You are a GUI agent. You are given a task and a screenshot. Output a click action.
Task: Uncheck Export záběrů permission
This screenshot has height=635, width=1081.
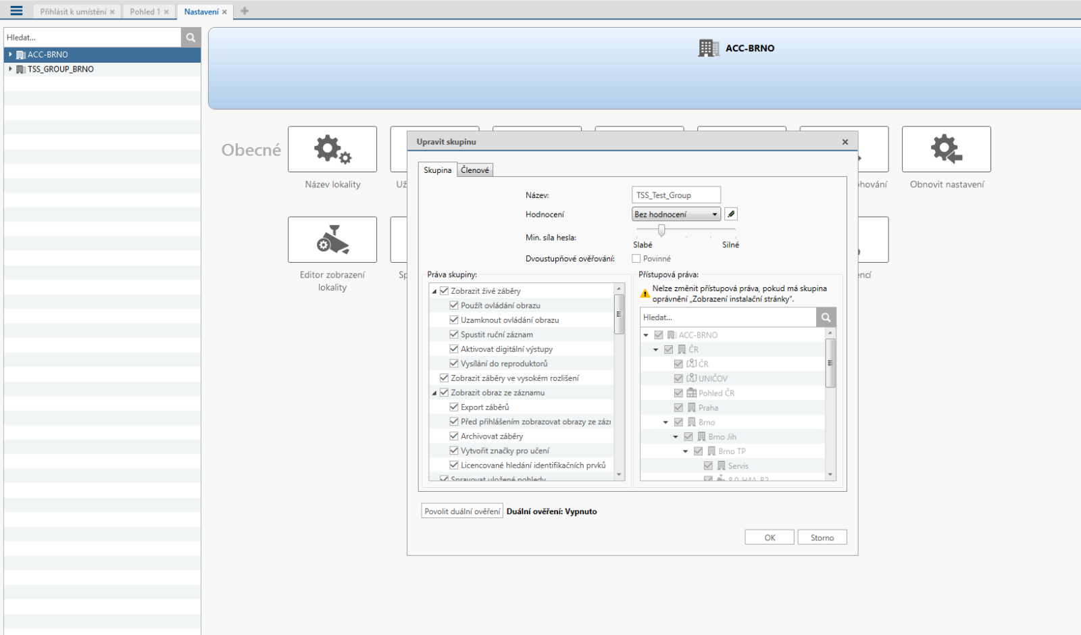454,407
